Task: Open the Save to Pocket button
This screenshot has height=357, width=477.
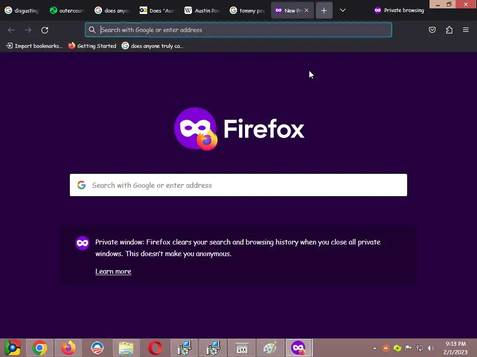Action: [x=432, y=30]
